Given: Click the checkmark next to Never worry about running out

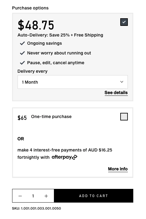Looking at the screenshot, I should [22, 53].
